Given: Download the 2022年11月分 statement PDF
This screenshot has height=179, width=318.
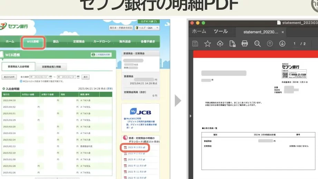Looking at the screenshot, I should [x=135, y=172].
